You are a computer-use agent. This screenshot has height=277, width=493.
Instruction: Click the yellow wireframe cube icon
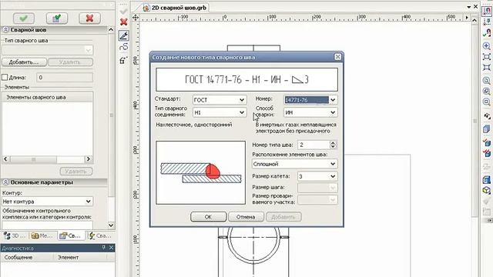pos(487,190)
